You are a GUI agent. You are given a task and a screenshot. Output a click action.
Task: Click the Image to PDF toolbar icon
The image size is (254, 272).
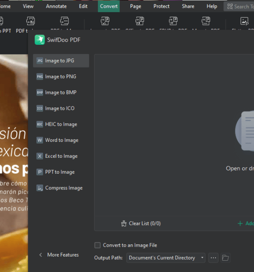pyautogui.click(x=105, y=21)
